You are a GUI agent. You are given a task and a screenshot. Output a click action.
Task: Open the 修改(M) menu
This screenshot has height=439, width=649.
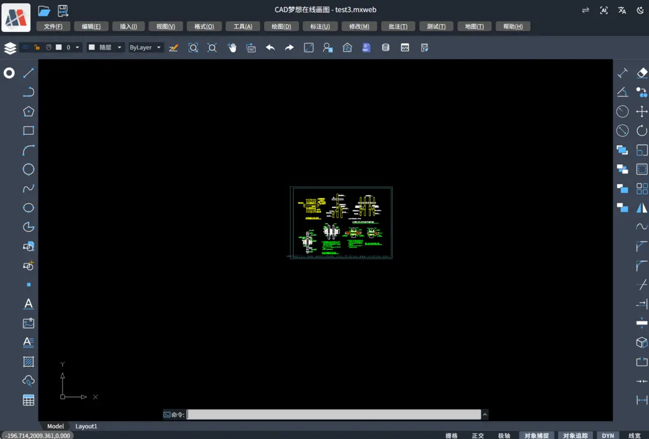(359, 27)
